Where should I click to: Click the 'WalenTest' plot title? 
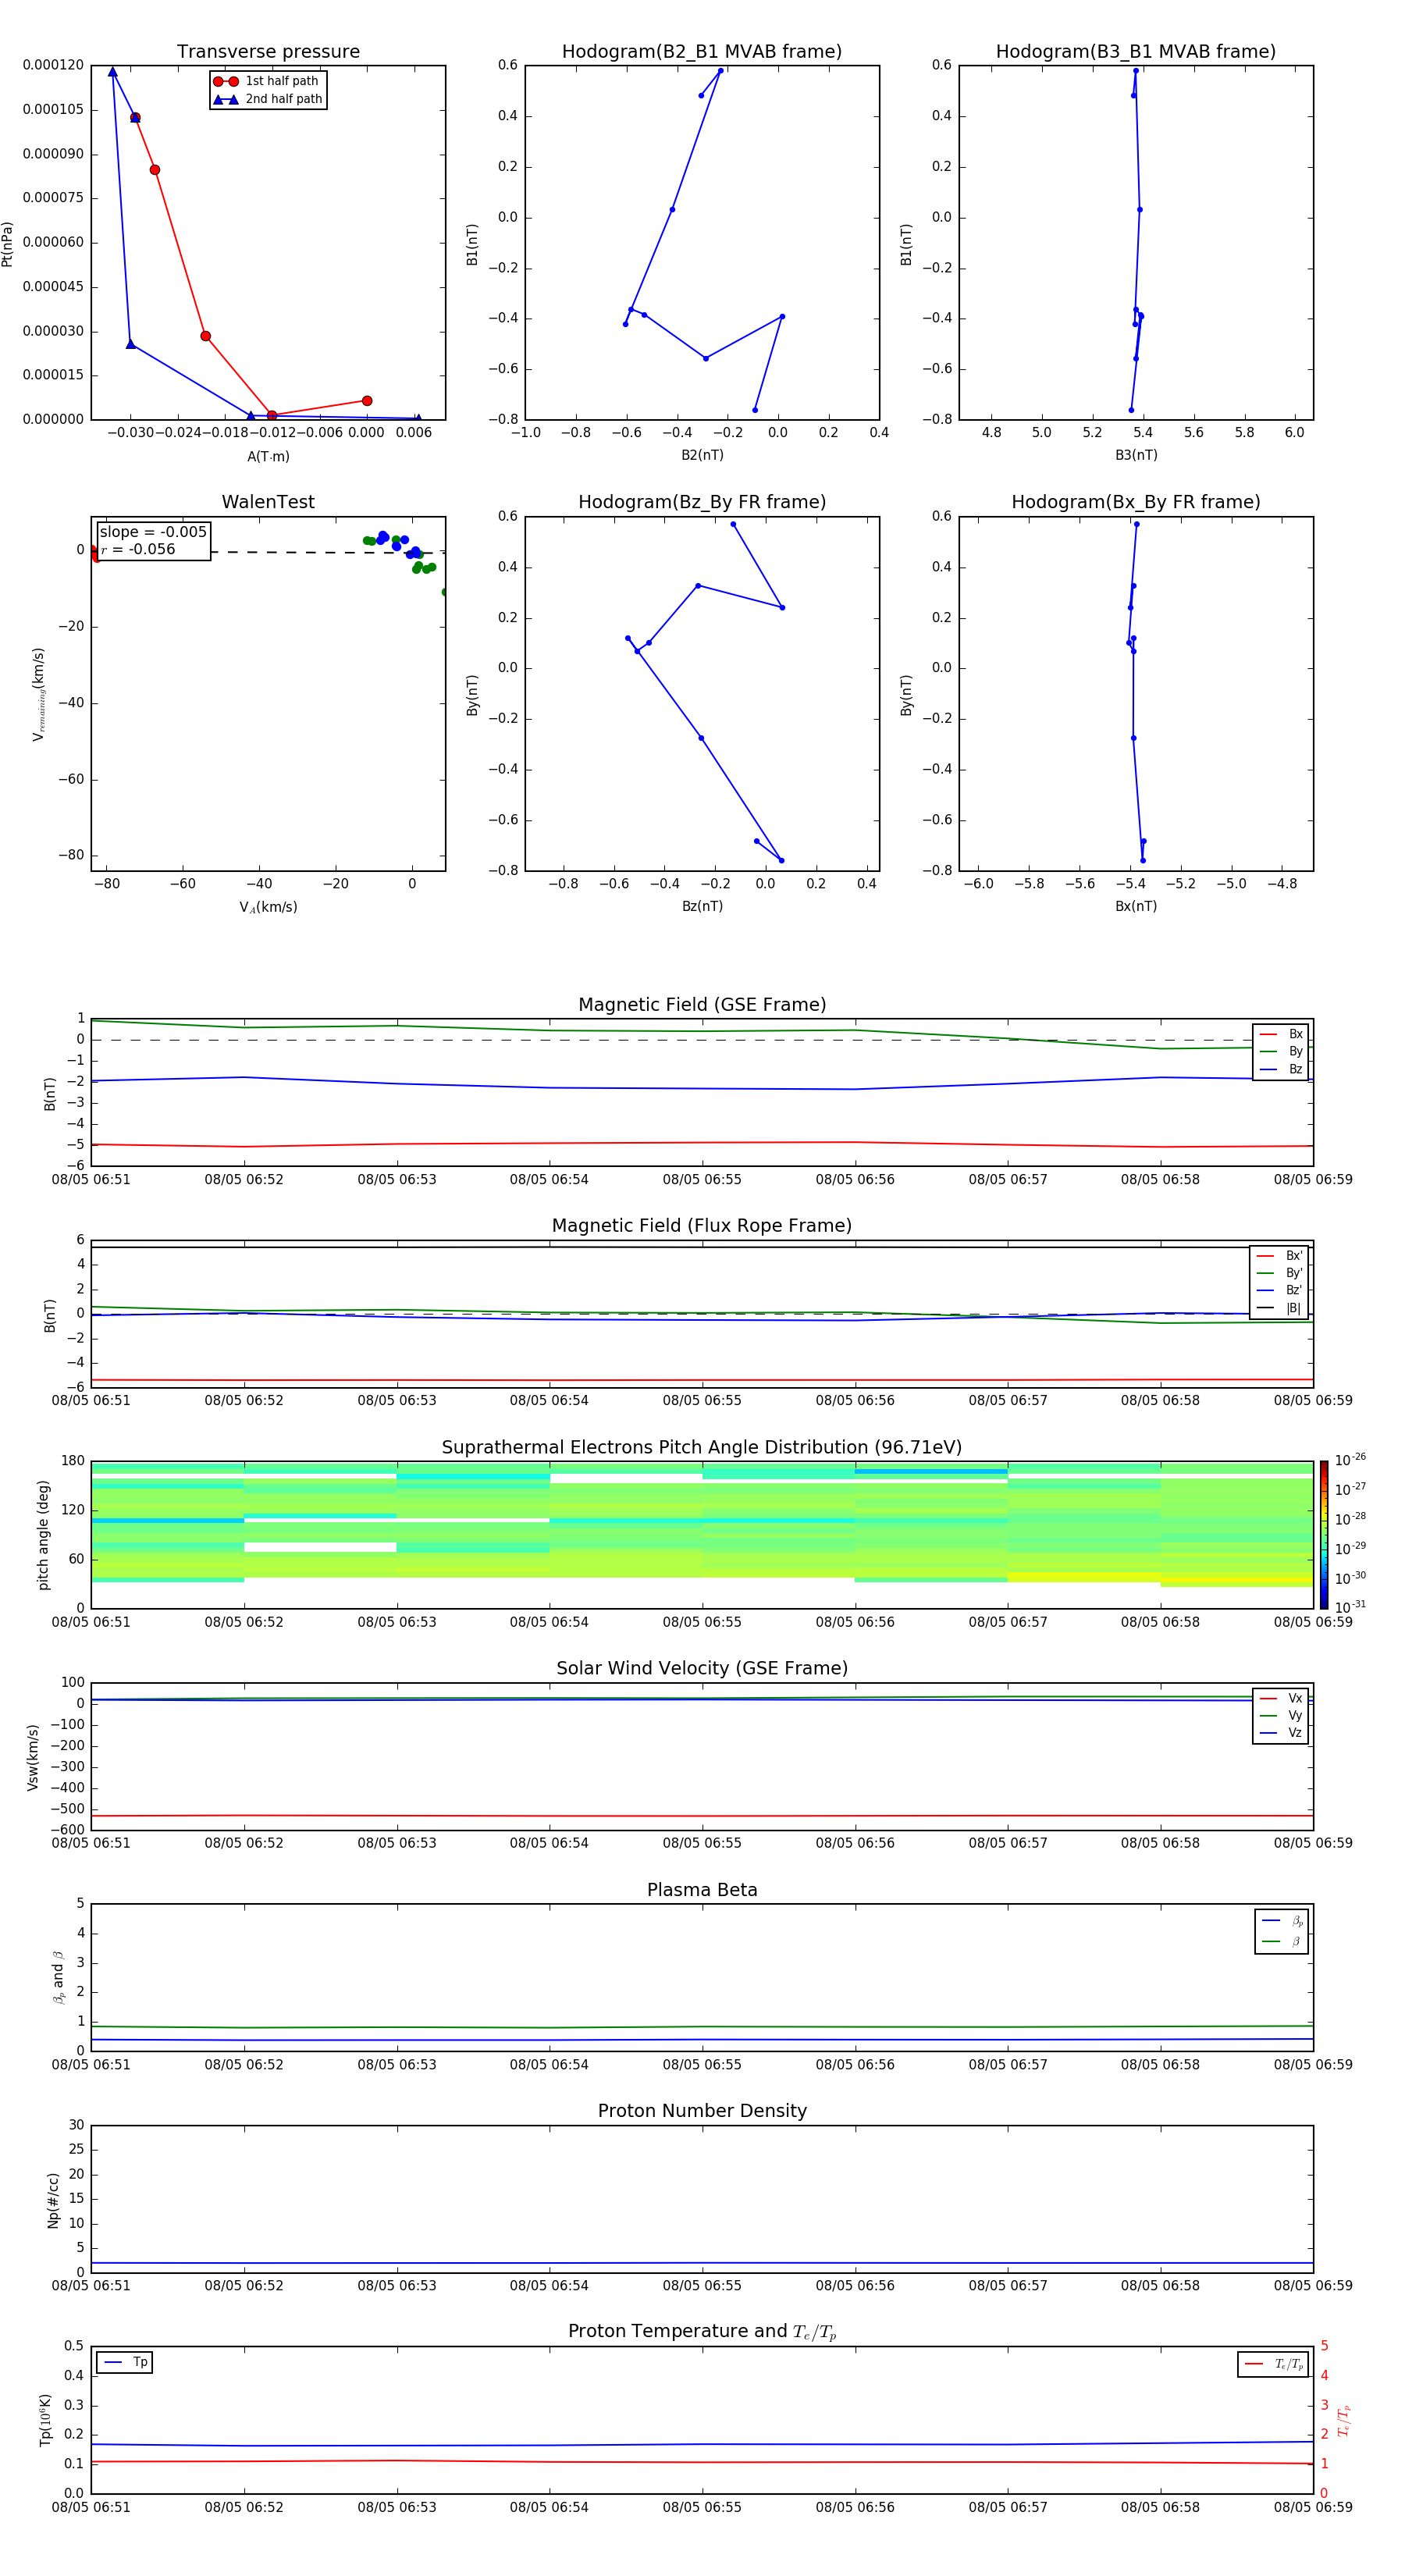268,502
